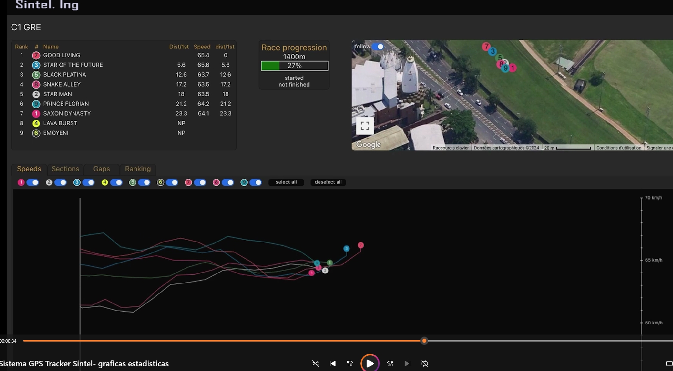Click the subtitles icon in the player bar

(669, 364)
